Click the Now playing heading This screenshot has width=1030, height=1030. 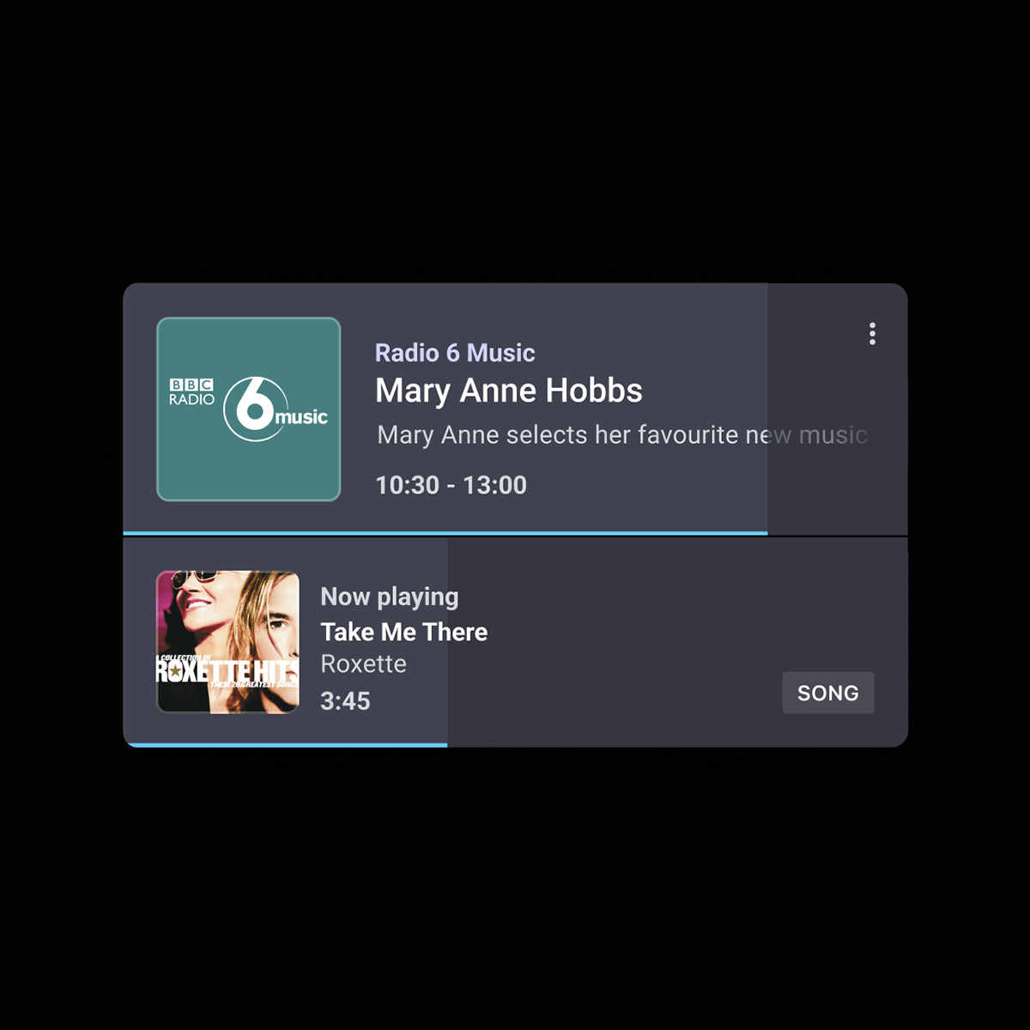(390, 597)
